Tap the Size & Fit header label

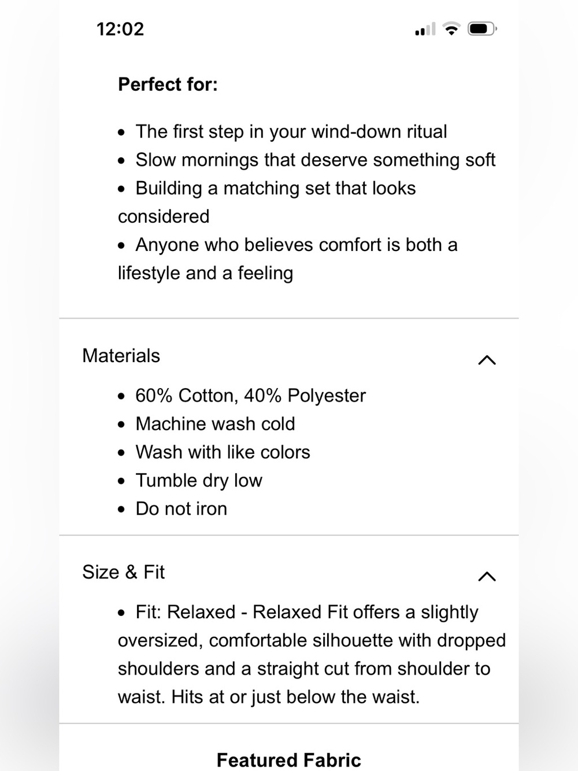click(x=123, y=572)
